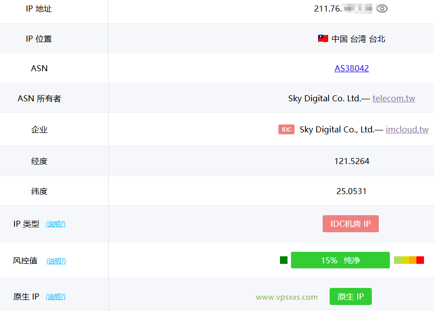Click the 15% 纯净 progress bar
This screenshot has width=434, height=311.
tap(340, 260)
